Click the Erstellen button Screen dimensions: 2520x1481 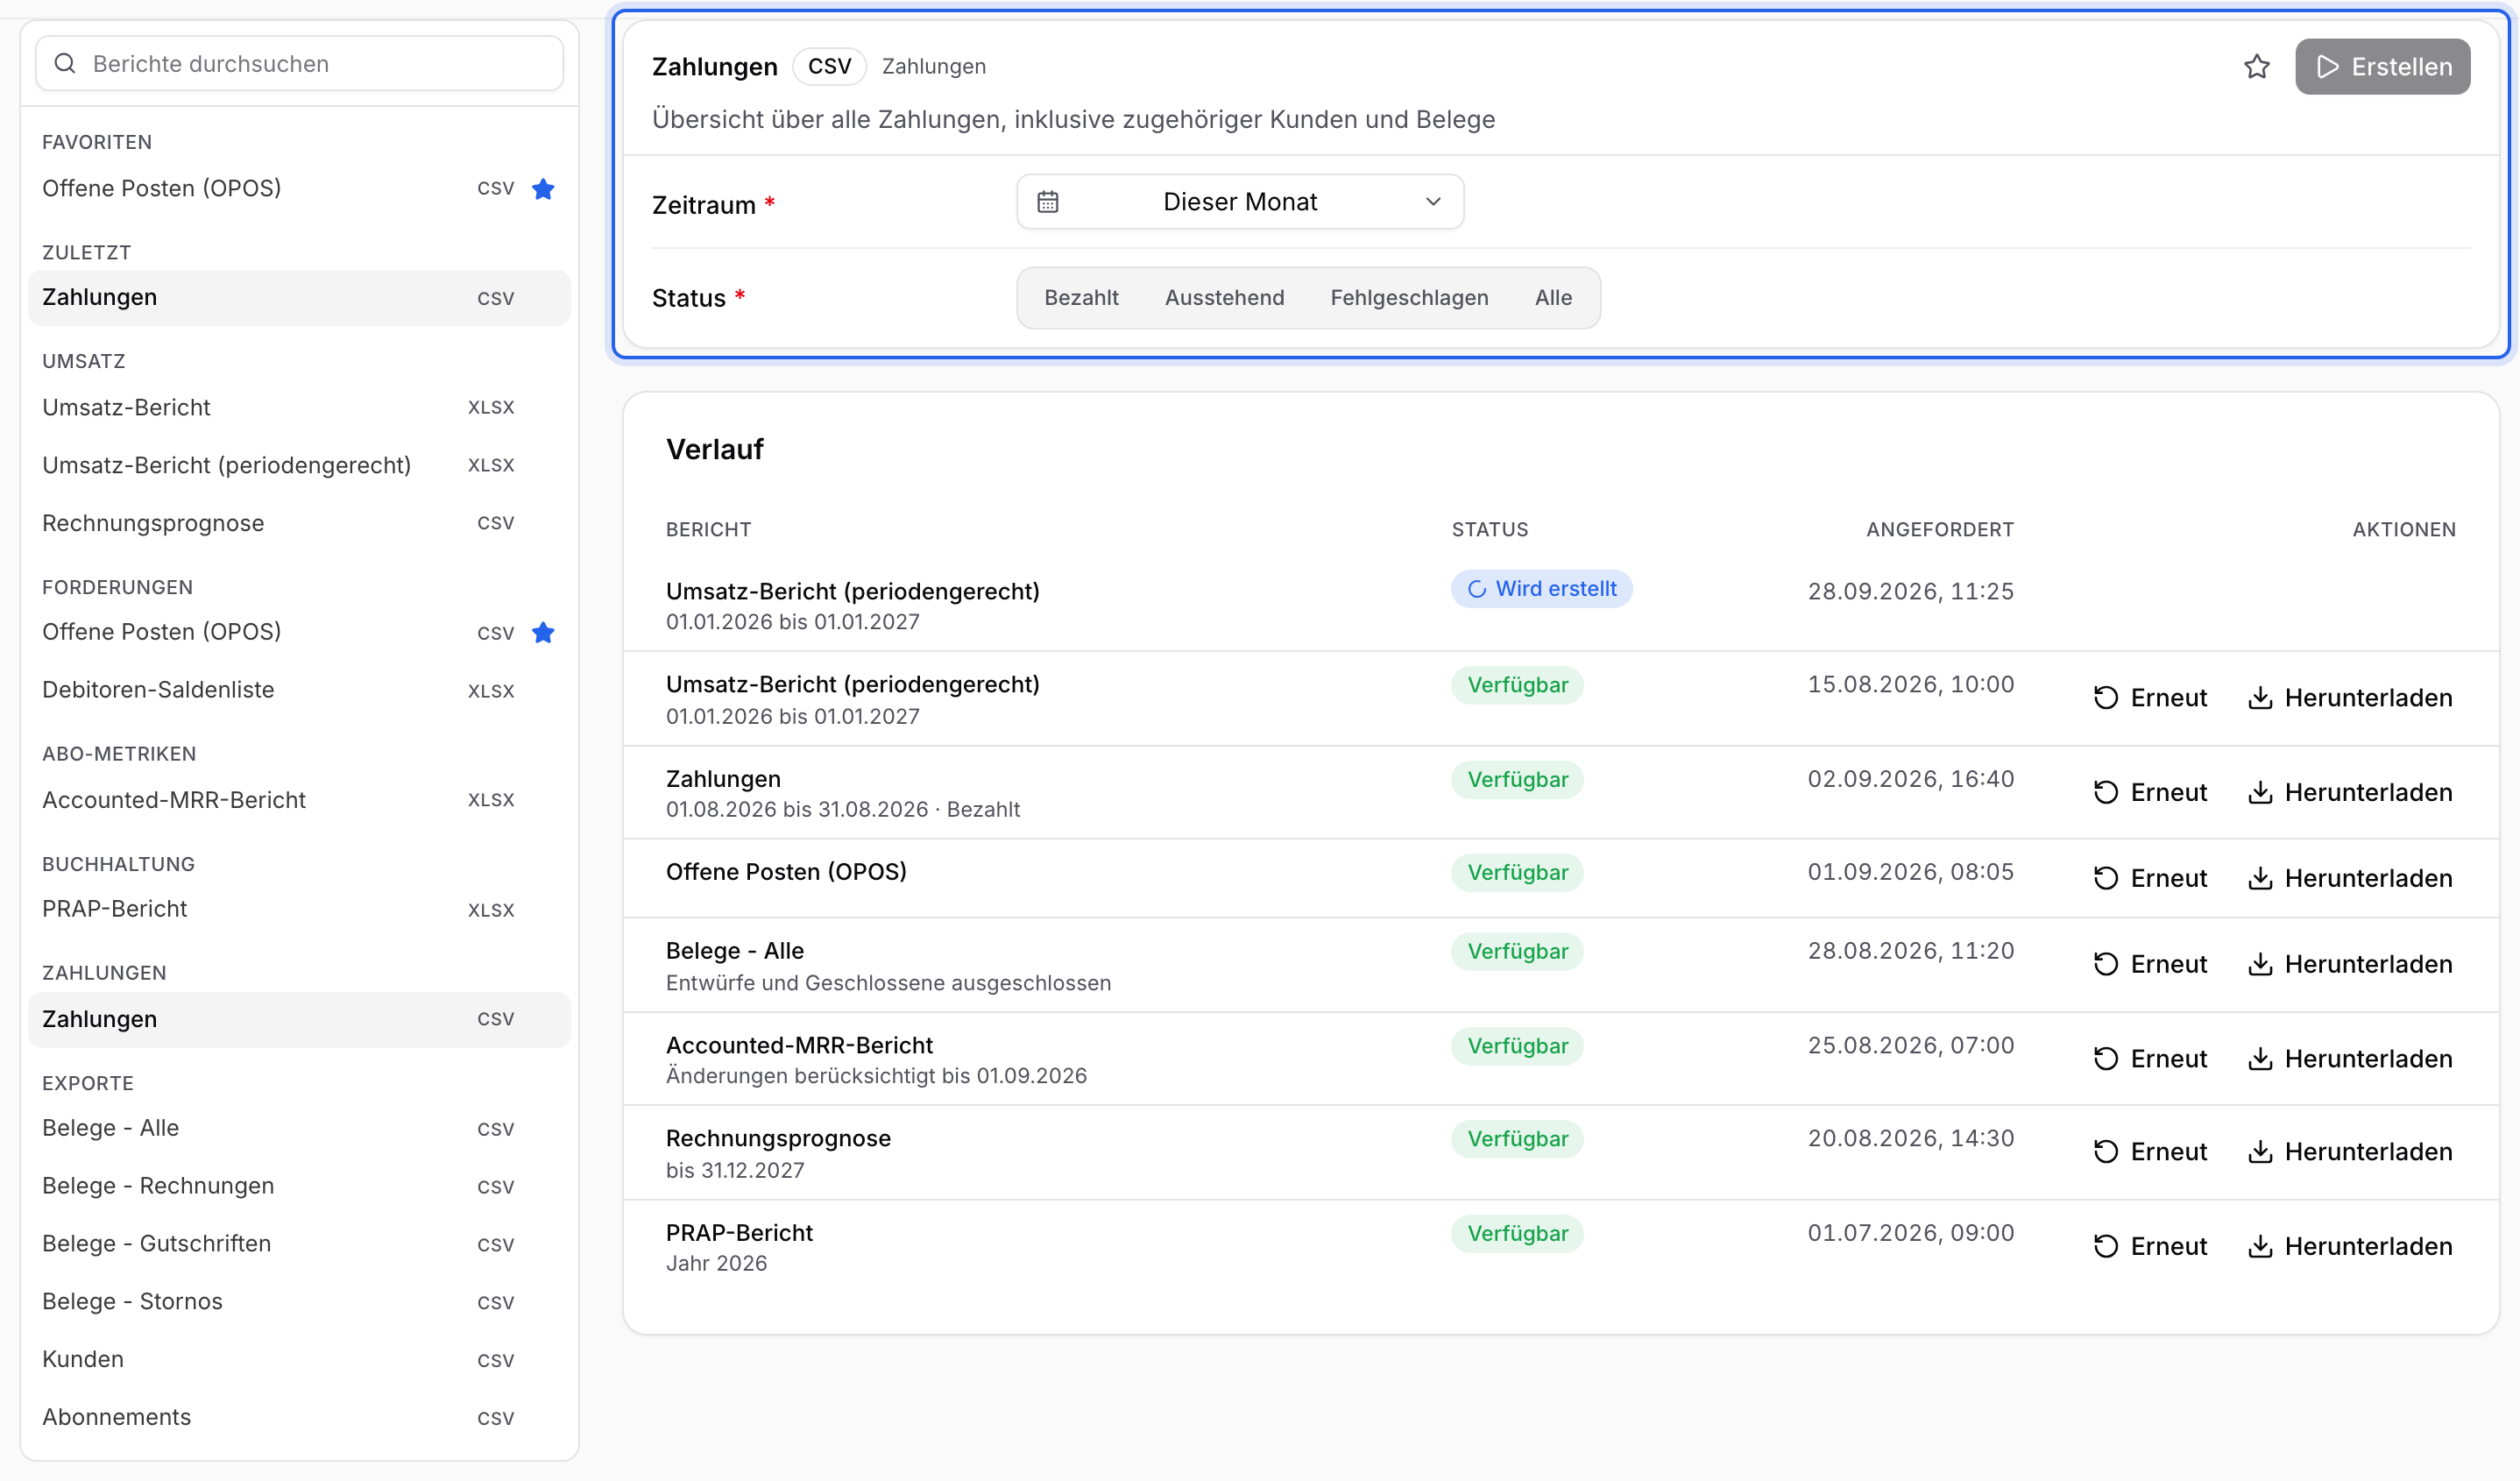(x=2382, y=67)
